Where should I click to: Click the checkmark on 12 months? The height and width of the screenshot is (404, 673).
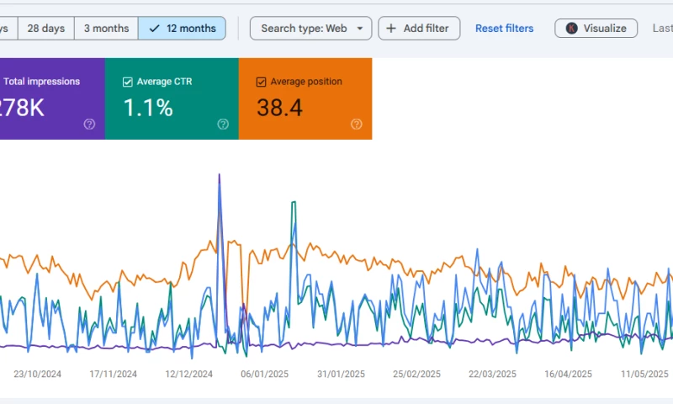pyautogui.click(x=153, y=29)
